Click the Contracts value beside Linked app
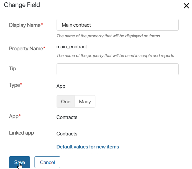 [x=67, y=134]
